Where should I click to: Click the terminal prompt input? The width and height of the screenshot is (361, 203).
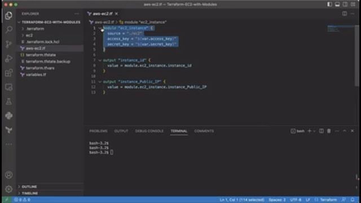[112, 152]
